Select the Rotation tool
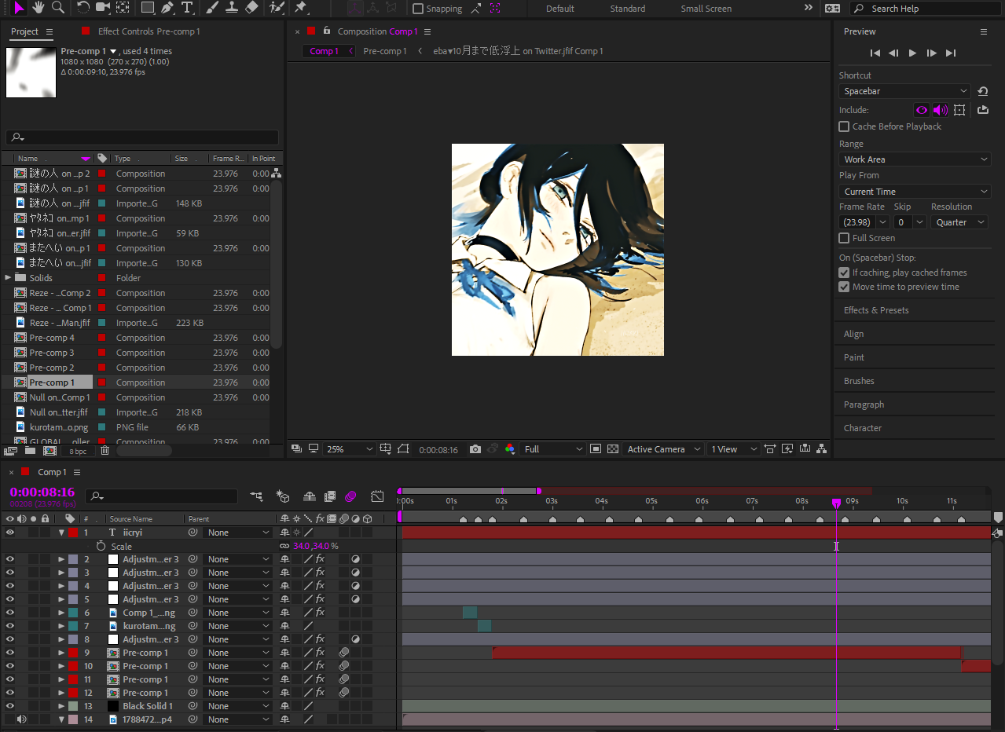 (83, 8)
